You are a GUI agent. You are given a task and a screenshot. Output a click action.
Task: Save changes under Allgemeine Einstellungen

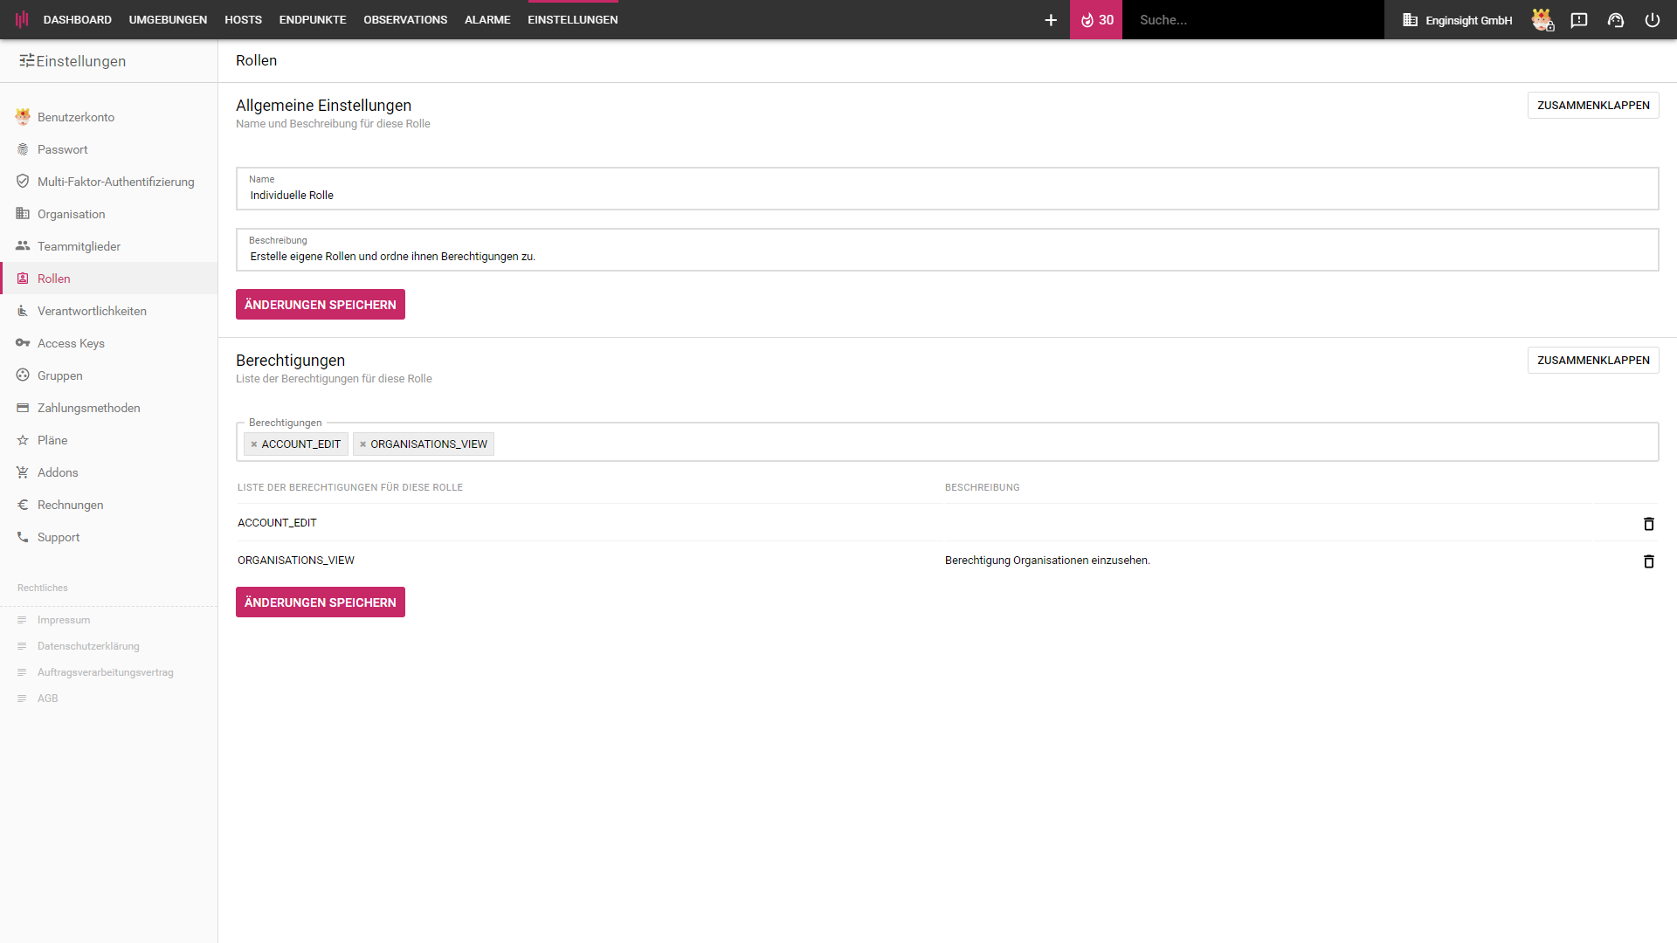pyautogui.click(x=320, y=305)
